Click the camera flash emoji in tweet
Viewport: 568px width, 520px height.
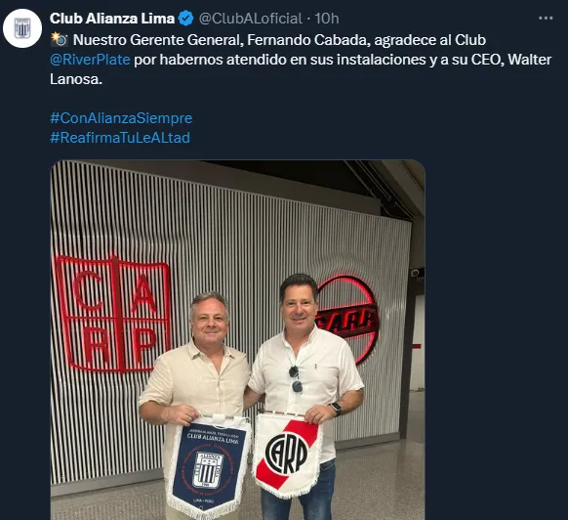click(60, 39)
